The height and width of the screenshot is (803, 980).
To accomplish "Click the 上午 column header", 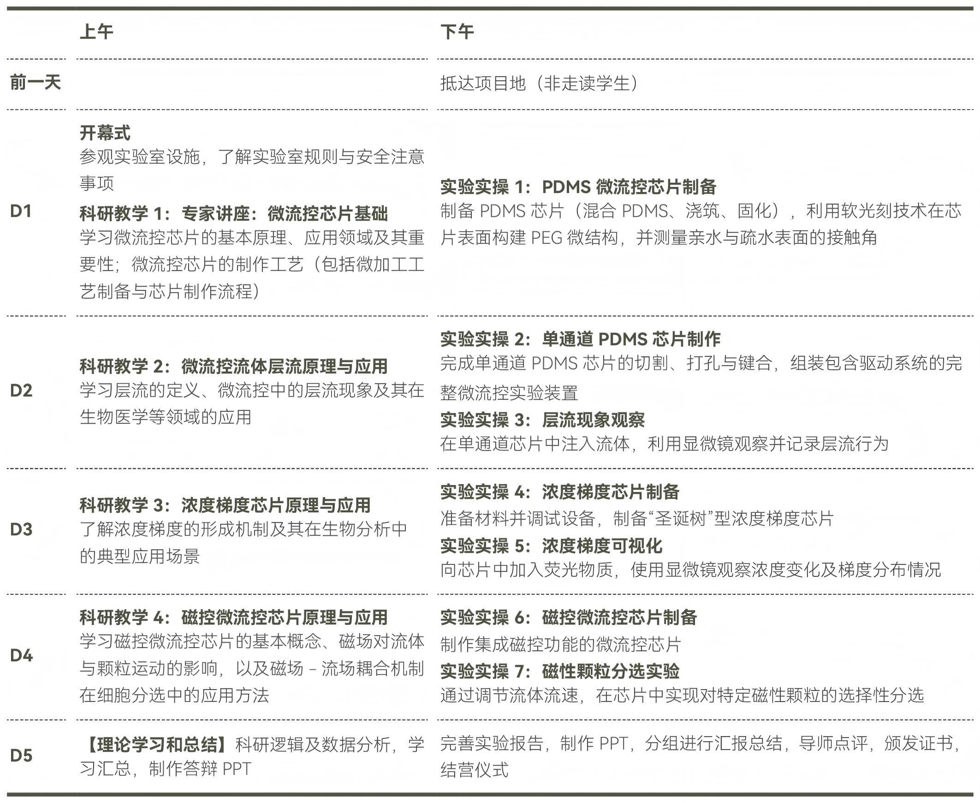I will pos(96,32).
